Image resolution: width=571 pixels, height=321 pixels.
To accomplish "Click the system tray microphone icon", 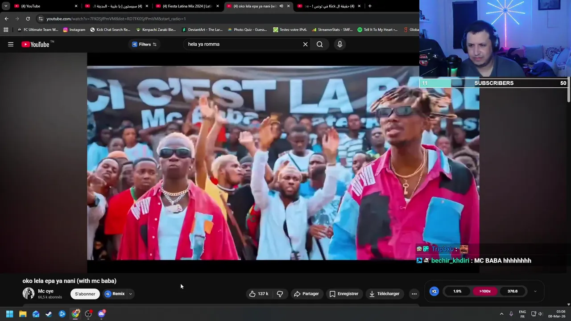I will pyautogui.click(x=511, y=314).
